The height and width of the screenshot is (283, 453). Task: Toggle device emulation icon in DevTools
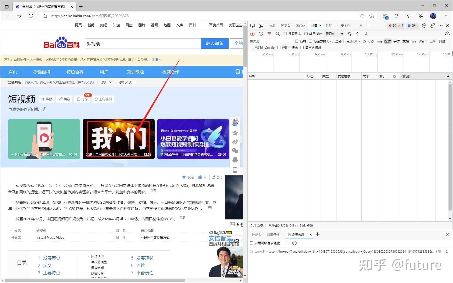point(261,26)
